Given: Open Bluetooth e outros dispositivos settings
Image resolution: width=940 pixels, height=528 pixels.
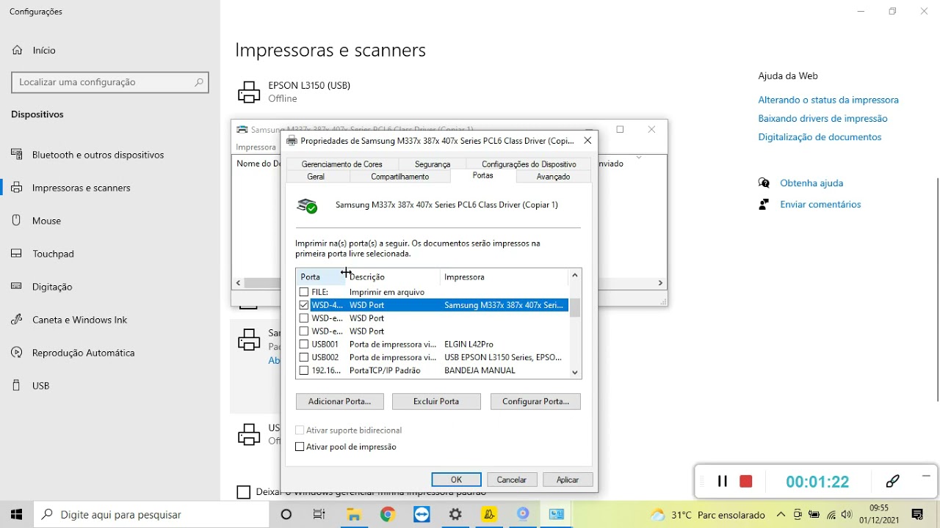Looking at the screenshot, I should pyautogui.click(x=98, y=155).
